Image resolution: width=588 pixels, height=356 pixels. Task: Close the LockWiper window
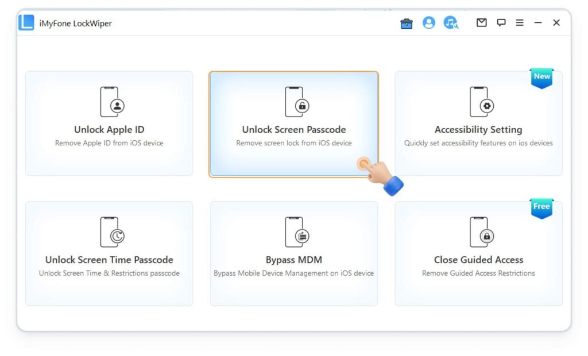click(x=556, y=23)
